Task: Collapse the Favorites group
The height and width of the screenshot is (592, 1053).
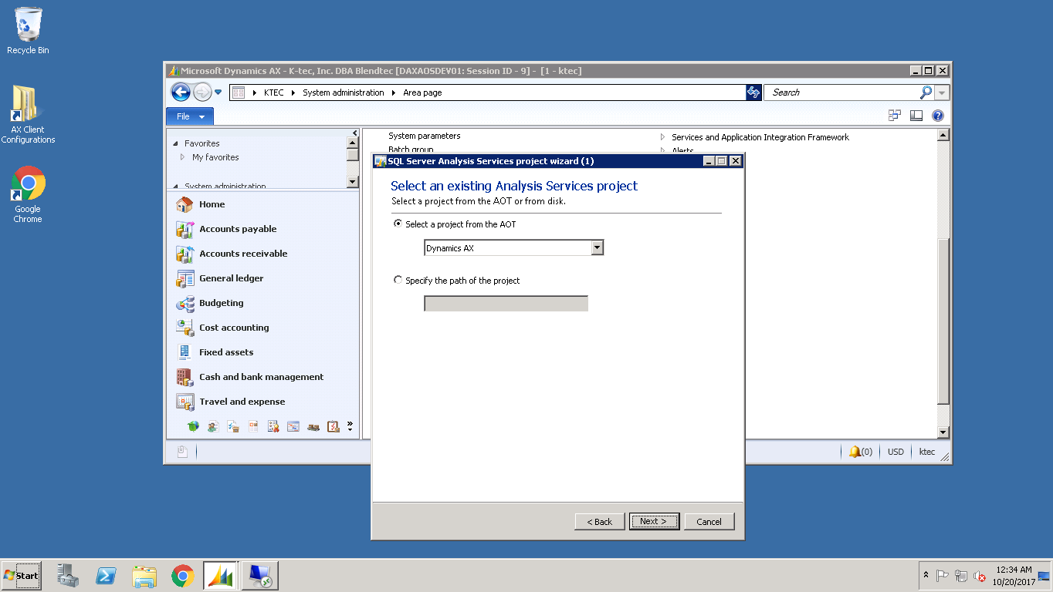Action: (x=176, y=144)
